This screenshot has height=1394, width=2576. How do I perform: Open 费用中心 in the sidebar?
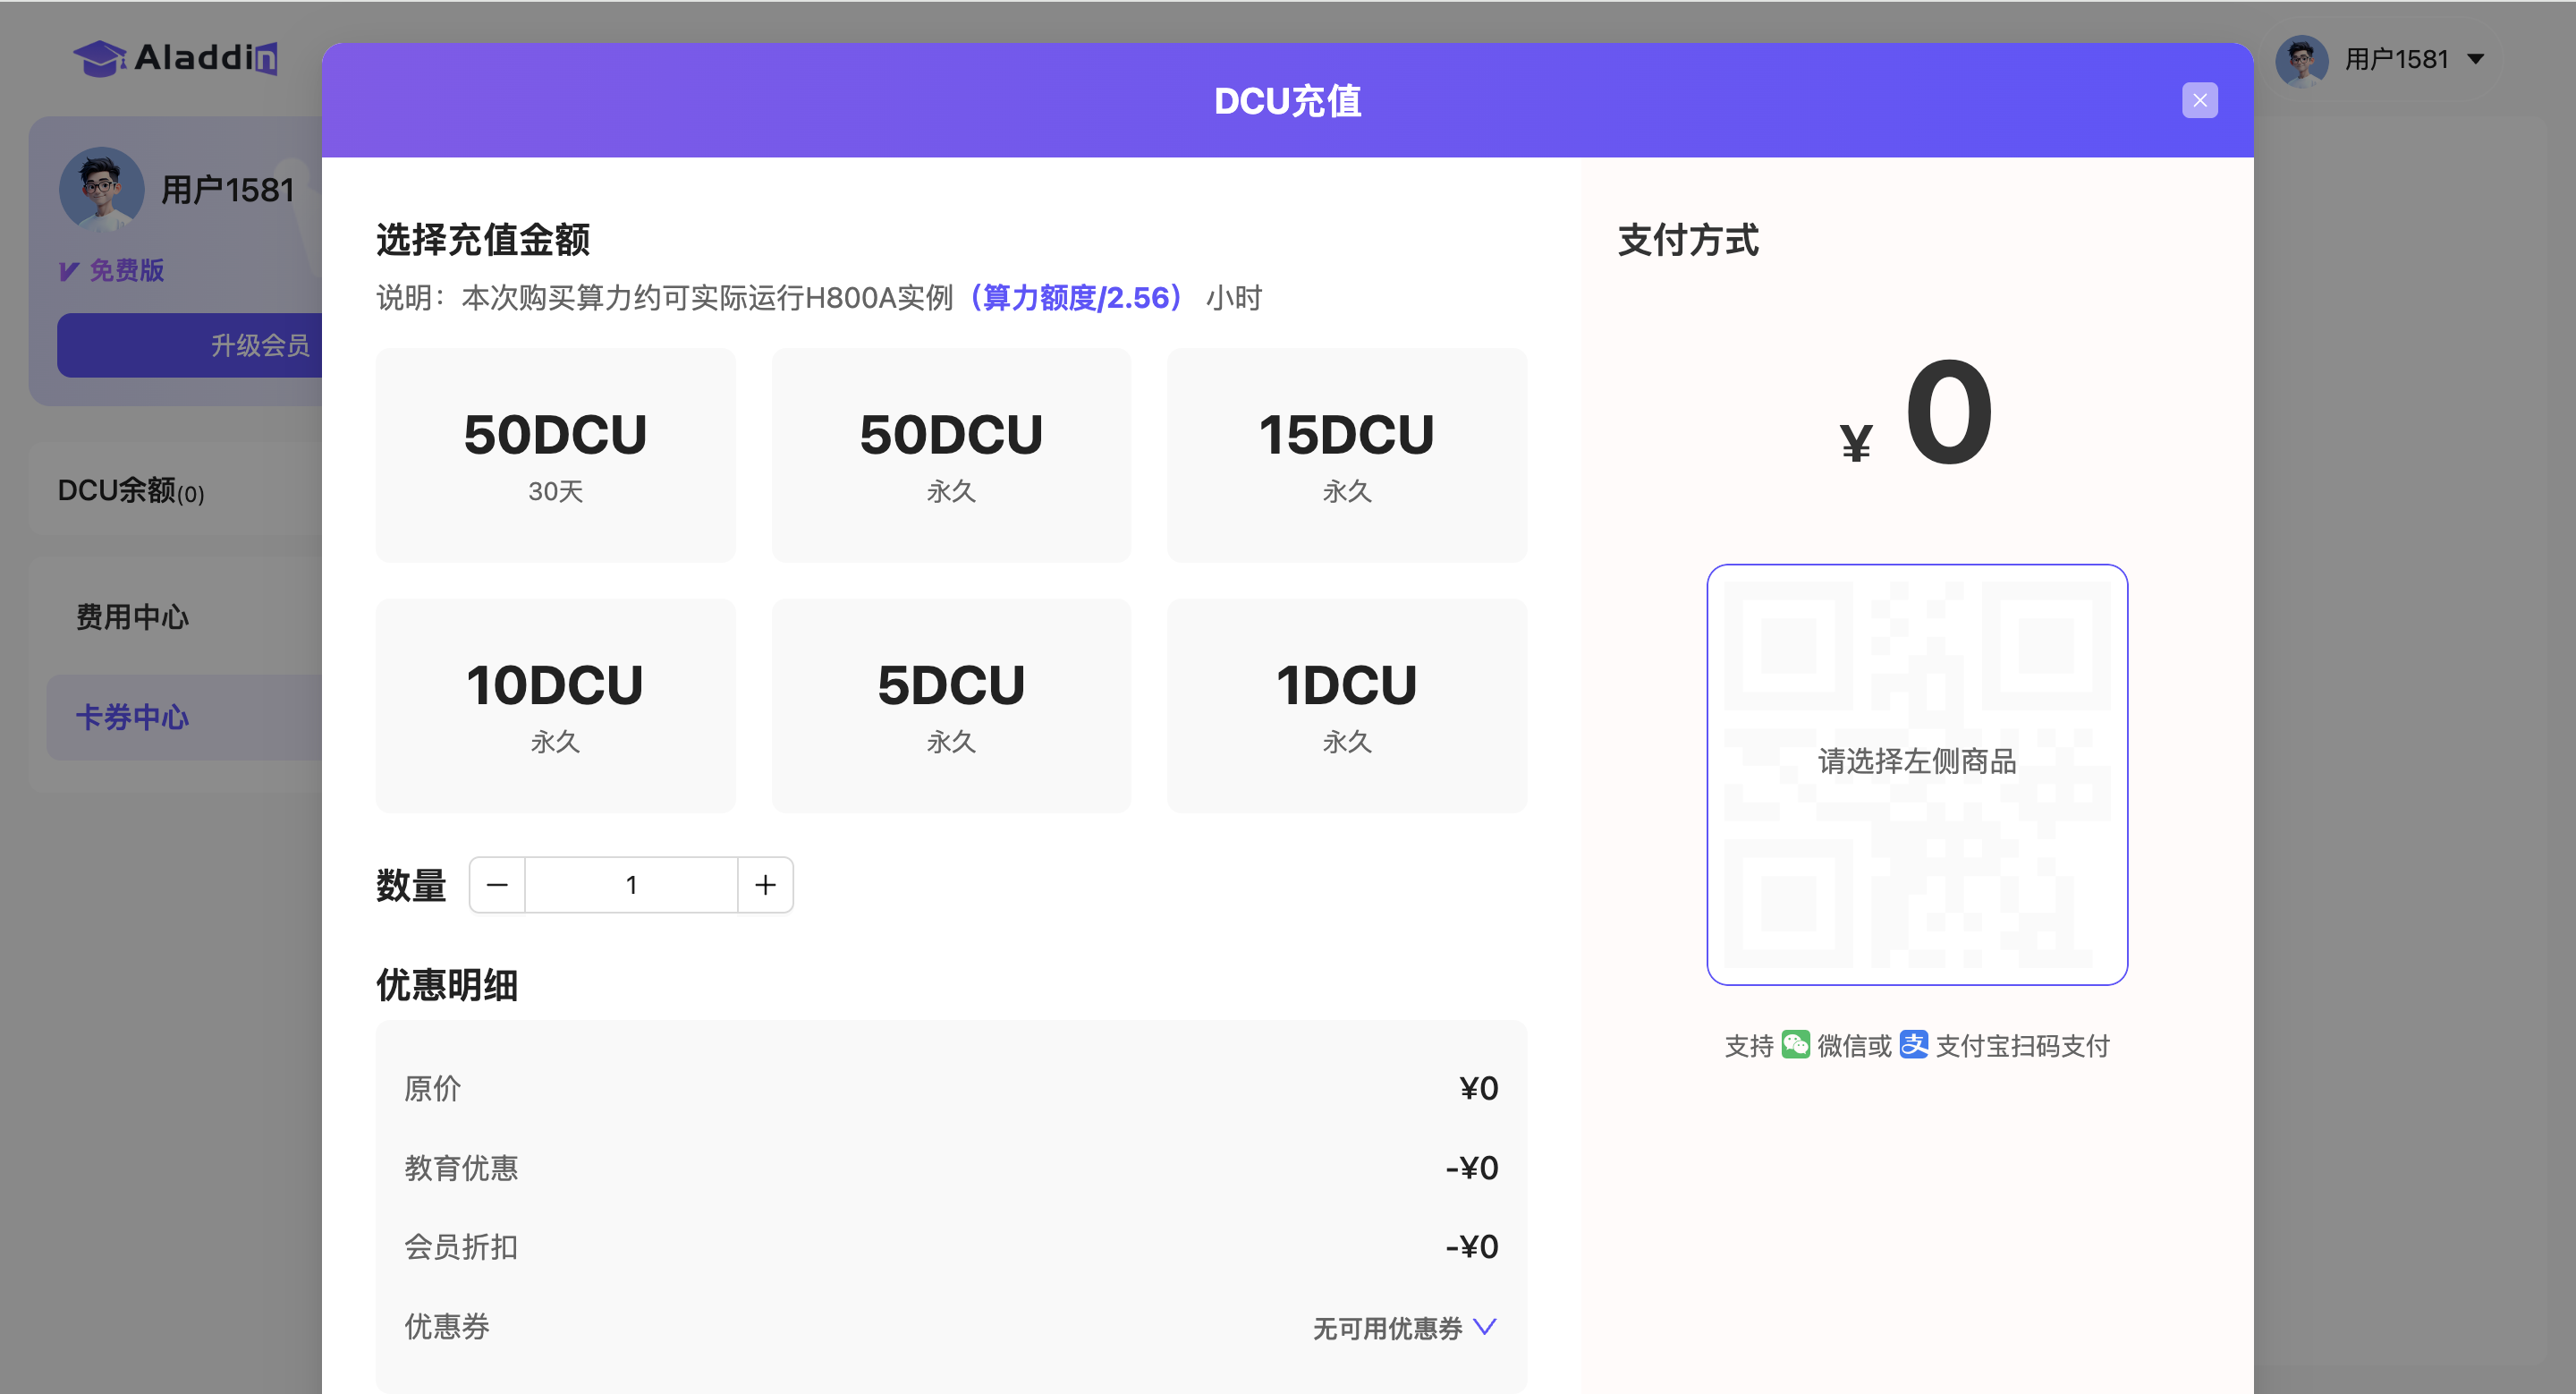coord(132,617)
